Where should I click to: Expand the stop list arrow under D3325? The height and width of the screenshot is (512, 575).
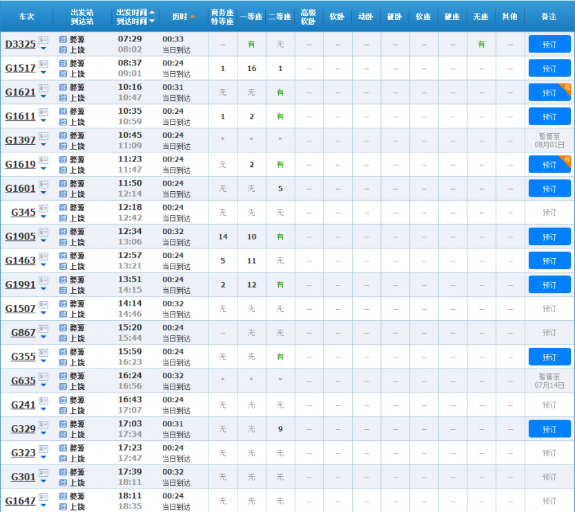point(43,48)
